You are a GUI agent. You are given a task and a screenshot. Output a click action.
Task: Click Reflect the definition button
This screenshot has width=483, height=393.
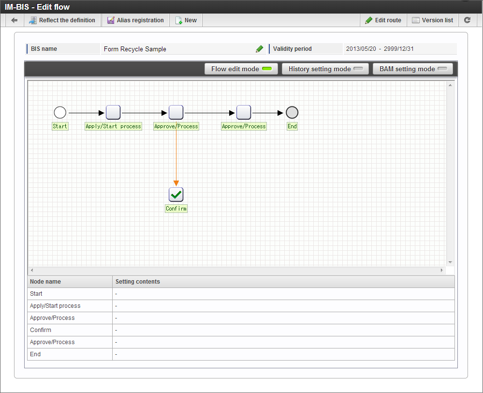click(62, 20)
